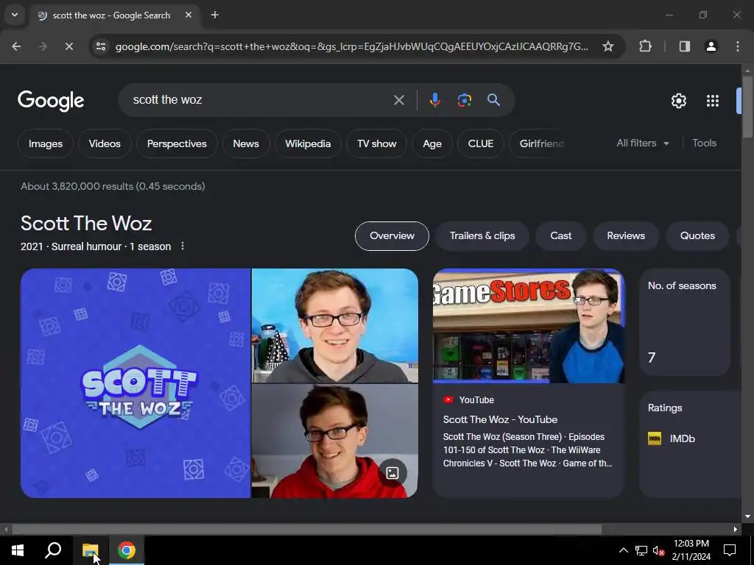Open Windows taskbar search
The image size is (754, 565).
coord(53,550)
